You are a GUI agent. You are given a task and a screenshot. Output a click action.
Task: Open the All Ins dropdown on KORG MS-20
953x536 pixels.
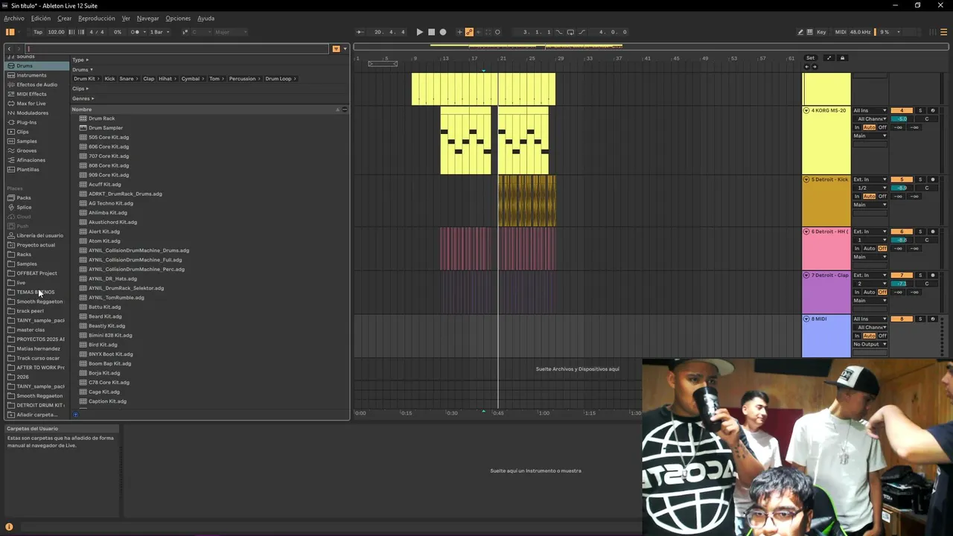click(870, 111)
